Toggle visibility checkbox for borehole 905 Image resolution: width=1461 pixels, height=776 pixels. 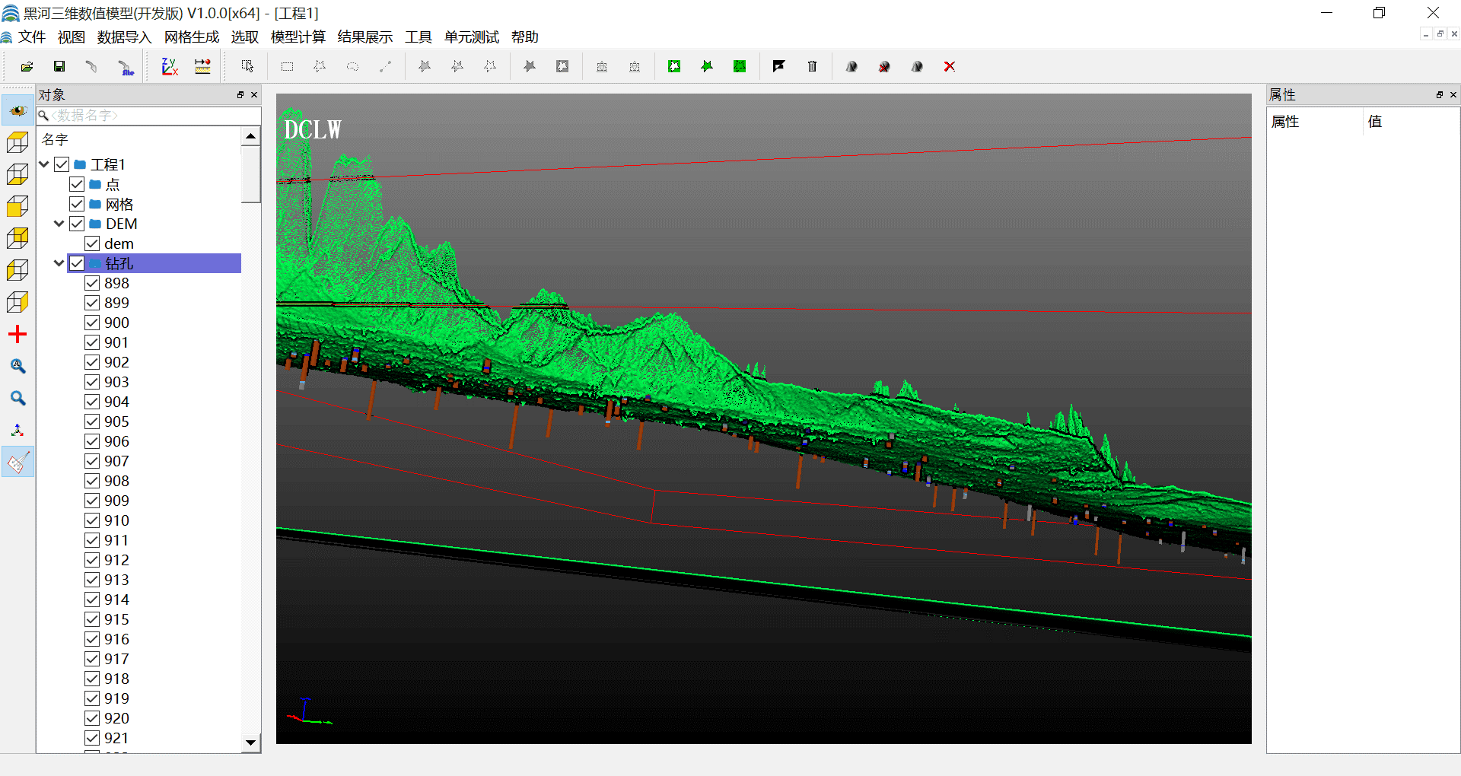pos(92,421)
